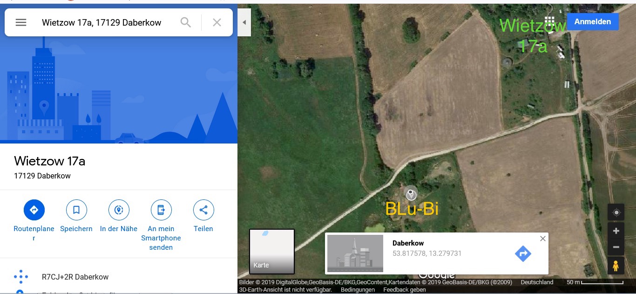This screenshot has height=294, width=636.
Task: Click the magnifier search icon
Action: click(186, 22)
